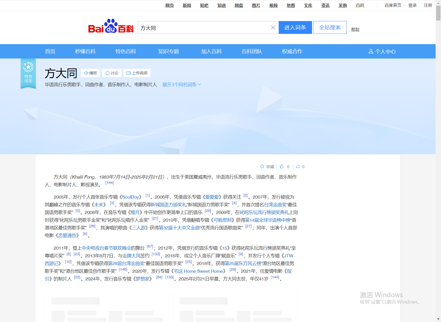Open the 贴吧 top navigation link
441x322 pixels.
point(204,5)
